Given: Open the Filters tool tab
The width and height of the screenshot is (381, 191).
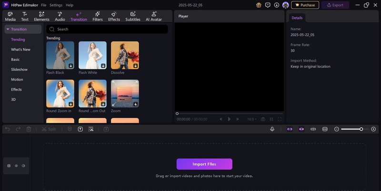Looking at the screenshot, I should tap(97, 17).
